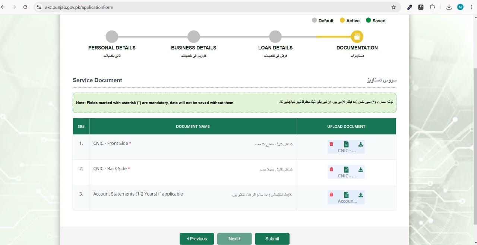Open the Business Details step
477x245 pixels.
[193, 36]
